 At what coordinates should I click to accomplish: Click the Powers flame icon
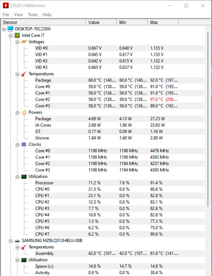click(x=24, y=112)
